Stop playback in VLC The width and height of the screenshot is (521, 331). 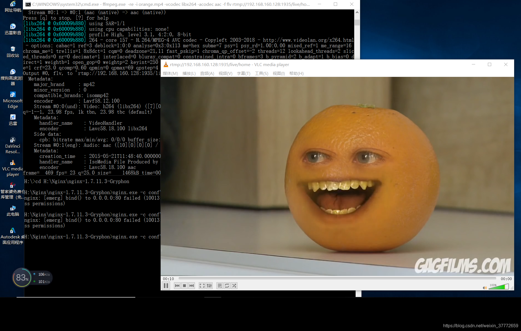[x=184, y=286]
